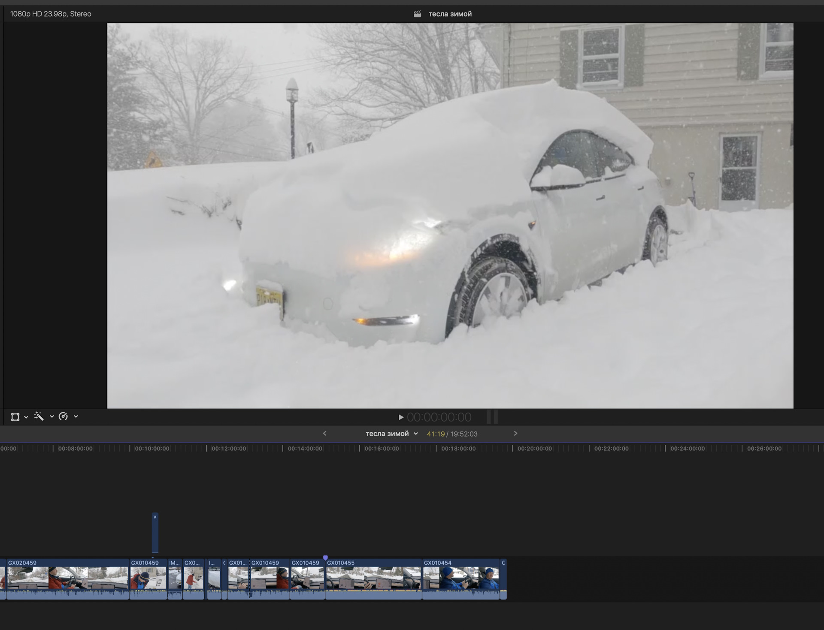The height and width of the screenshot is (630, 824).
Task: Select the Transform tool icon
Action: [x=15, y=417]
